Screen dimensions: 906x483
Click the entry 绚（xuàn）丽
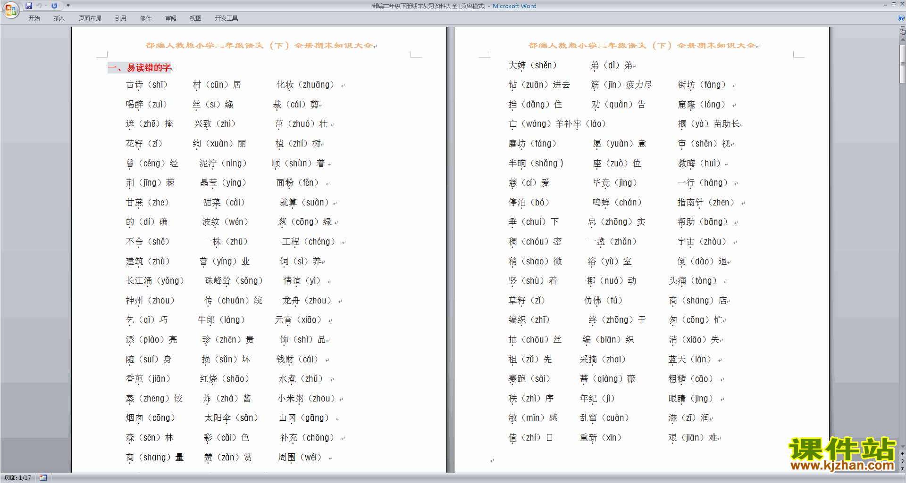pos(219,144)
